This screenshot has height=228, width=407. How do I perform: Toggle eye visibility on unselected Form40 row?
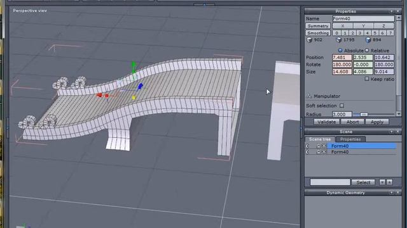pyautogui.click(x=324, y=152)
